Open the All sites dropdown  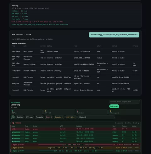tap(96, 117)
